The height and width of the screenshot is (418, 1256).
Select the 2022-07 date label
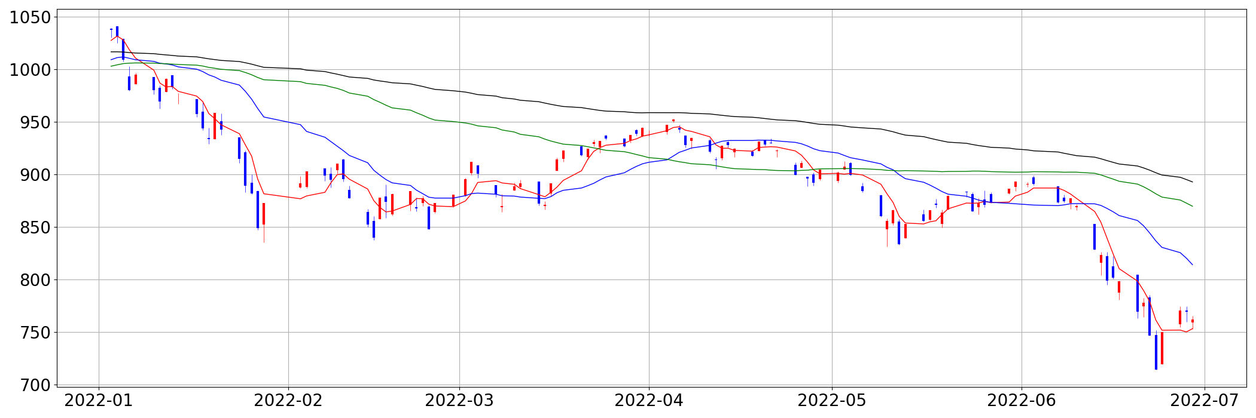pos(1205,401)
